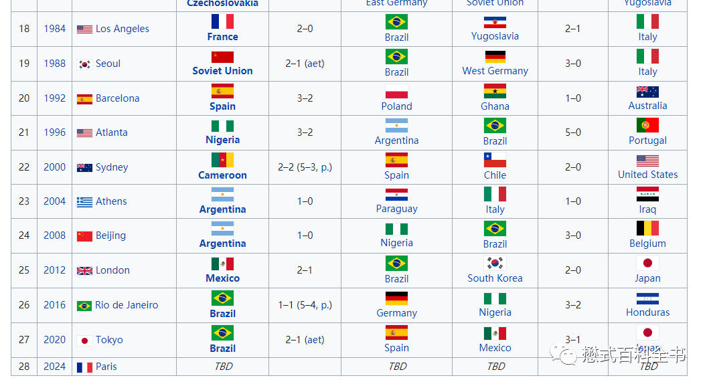Image resolution: width=709 pixels, height=386 pixels.
Task: Open the 2024 year link
Action: 55,367
